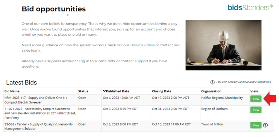Screen dimensions: 279x137
Task: Click the bids&tenders logo
Action: (x=250, y=7)
